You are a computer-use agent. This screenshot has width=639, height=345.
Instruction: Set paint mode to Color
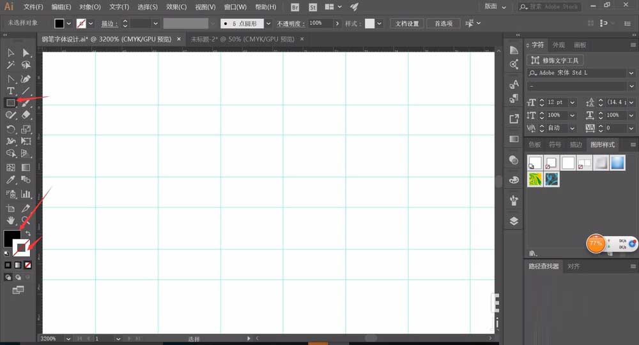[x=8, y=265]
